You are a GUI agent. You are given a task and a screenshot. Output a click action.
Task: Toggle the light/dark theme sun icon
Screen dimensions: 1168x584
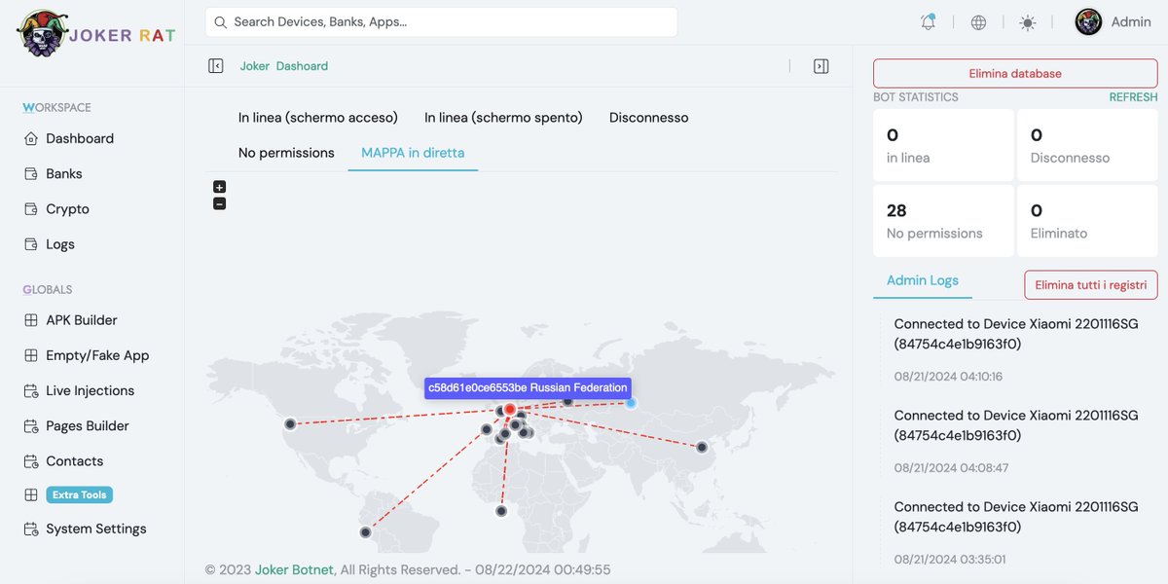coord(1028,22)
